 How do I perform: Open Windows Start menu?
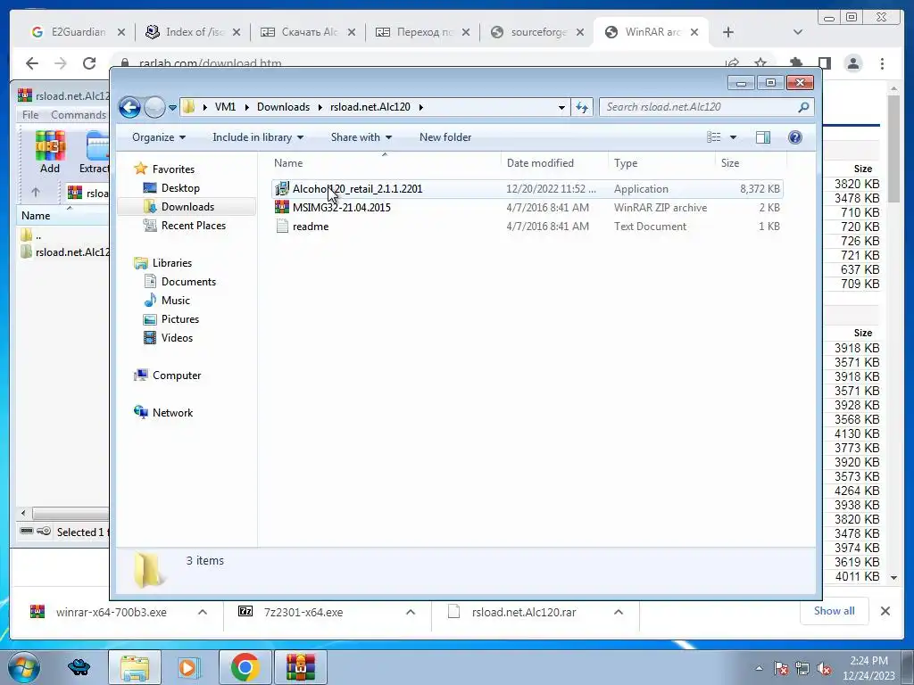[x=23, y=667]
